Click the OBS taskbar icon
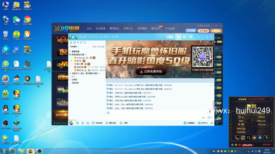 click(39, 151)
